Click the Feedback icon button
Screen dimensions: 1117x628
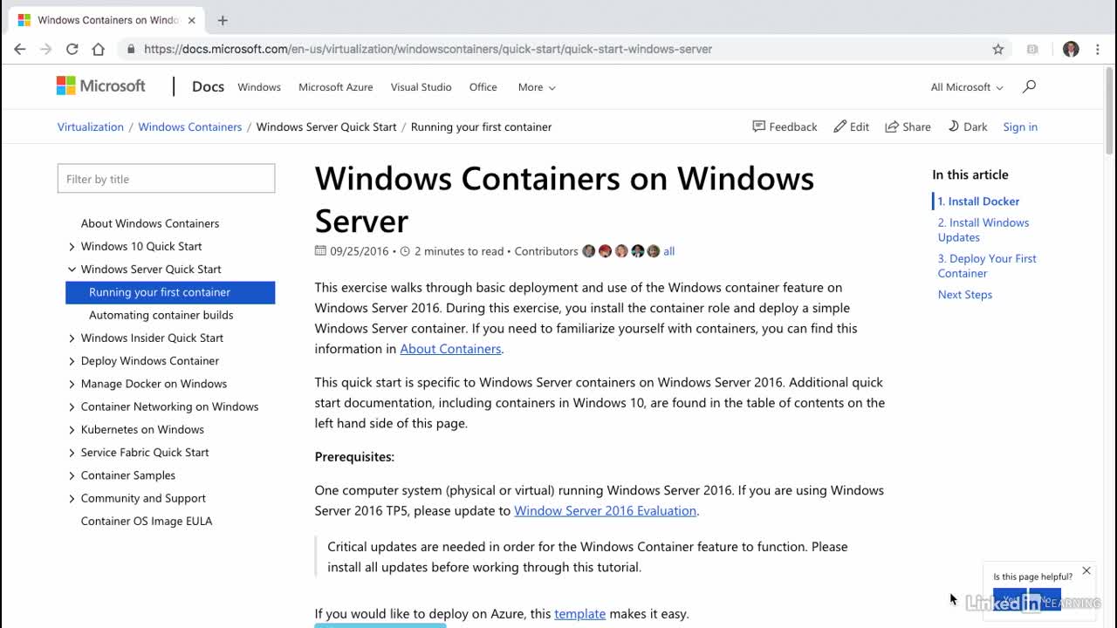785,126
